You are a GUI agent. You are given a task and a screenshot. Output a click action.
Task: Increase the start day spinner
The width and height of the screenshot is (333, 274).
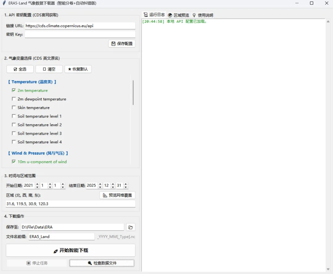click(63, 184)
